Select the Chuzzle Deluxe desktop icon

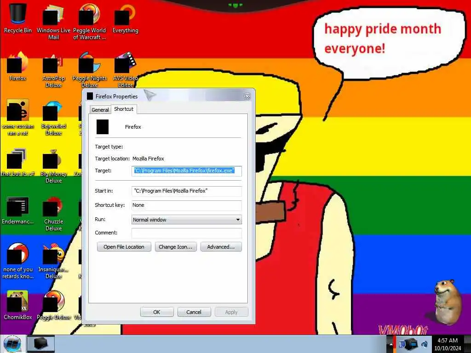(53, 213)
